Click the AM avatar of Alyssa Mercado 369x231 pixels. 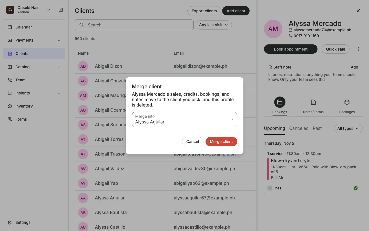click(x=273, y=29)
